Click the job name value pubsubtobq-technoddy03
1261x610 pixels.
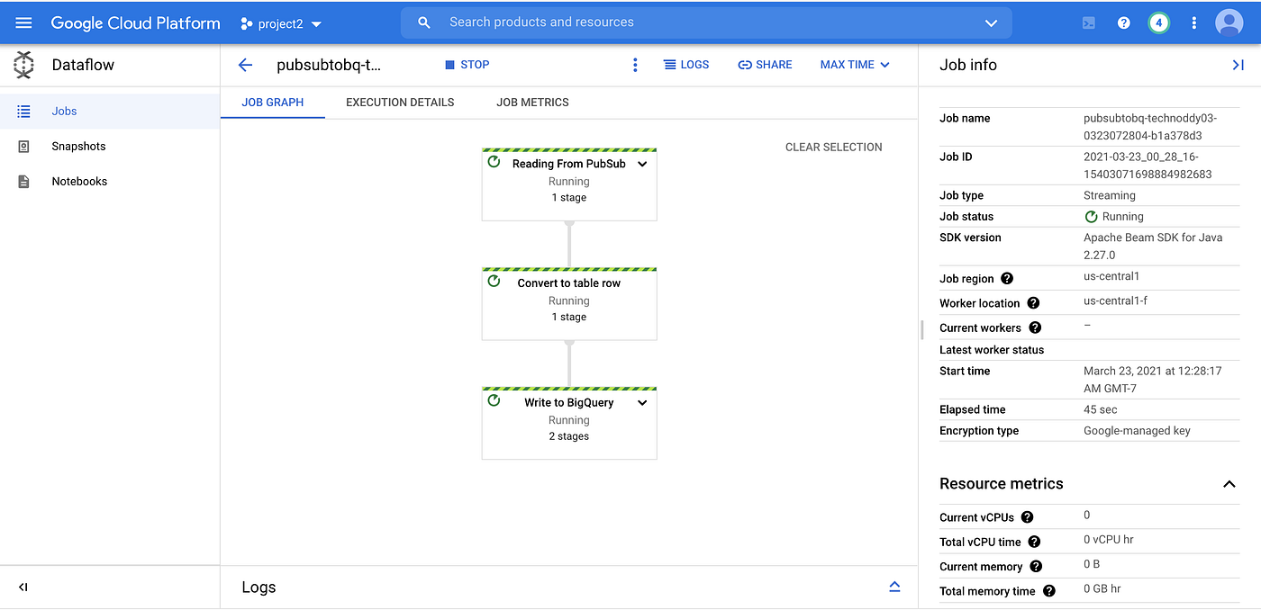pyautogui.click(x=1150, y=127)
